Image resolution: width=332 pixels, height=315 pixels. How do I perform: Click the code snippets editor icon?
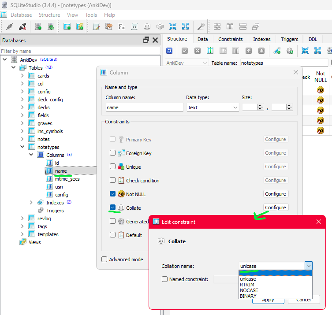(x=134, y=27)
